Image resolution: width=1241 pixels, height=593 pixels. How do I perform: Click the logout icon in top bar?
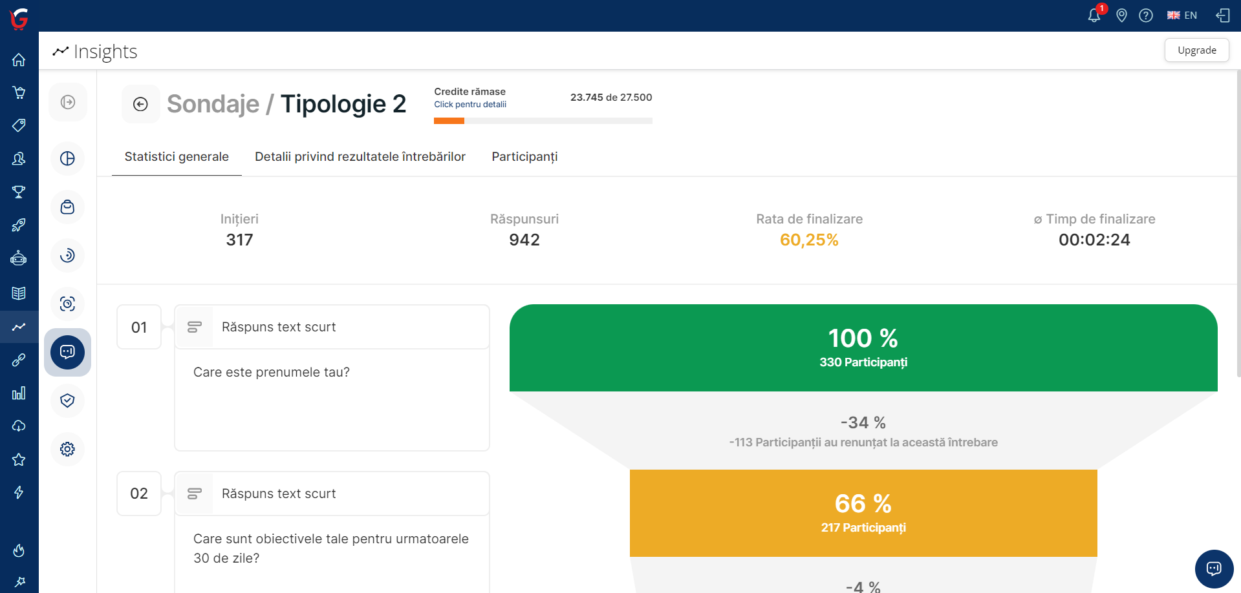click(1222, 16)
